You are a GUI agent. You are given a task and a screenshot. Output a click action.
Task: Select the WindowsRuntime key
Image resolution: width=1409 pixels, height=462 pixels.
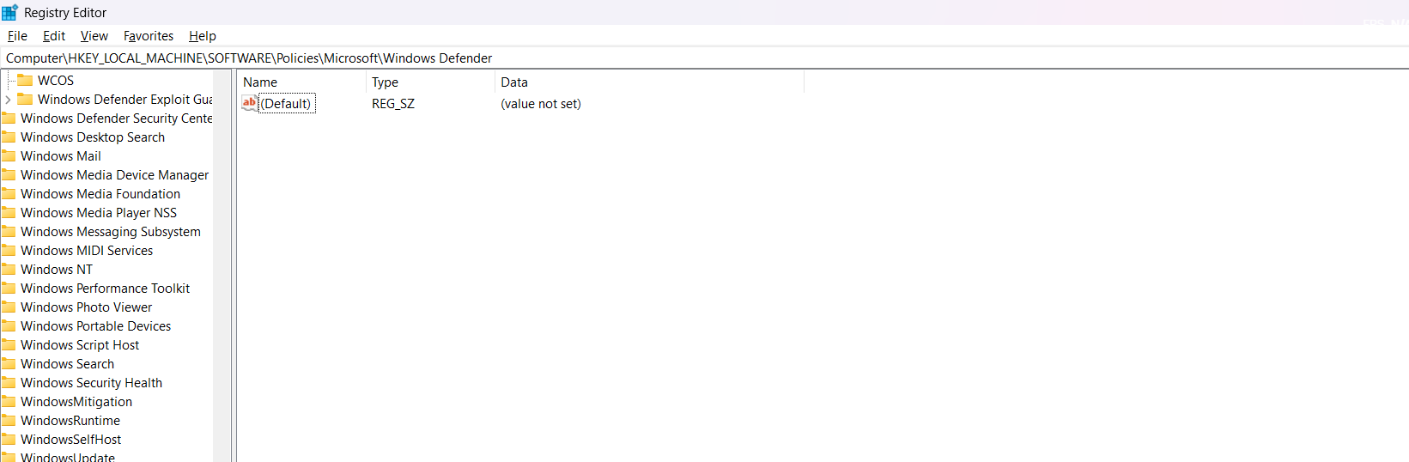pos(70,421)
